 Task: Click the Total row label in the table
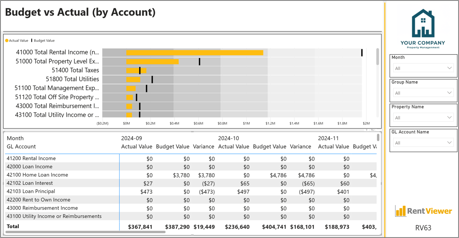click(13, 226)
